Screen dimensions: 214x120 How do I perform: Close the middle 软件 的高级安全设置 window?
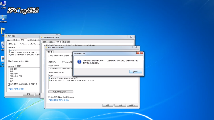click(x=131, y=37)
